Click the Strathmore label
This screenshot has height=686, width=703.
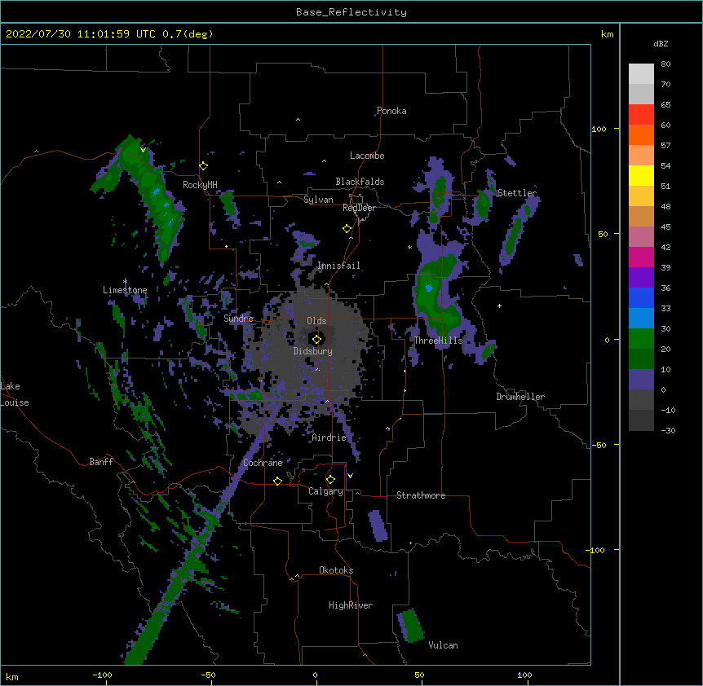click(421, 495)
